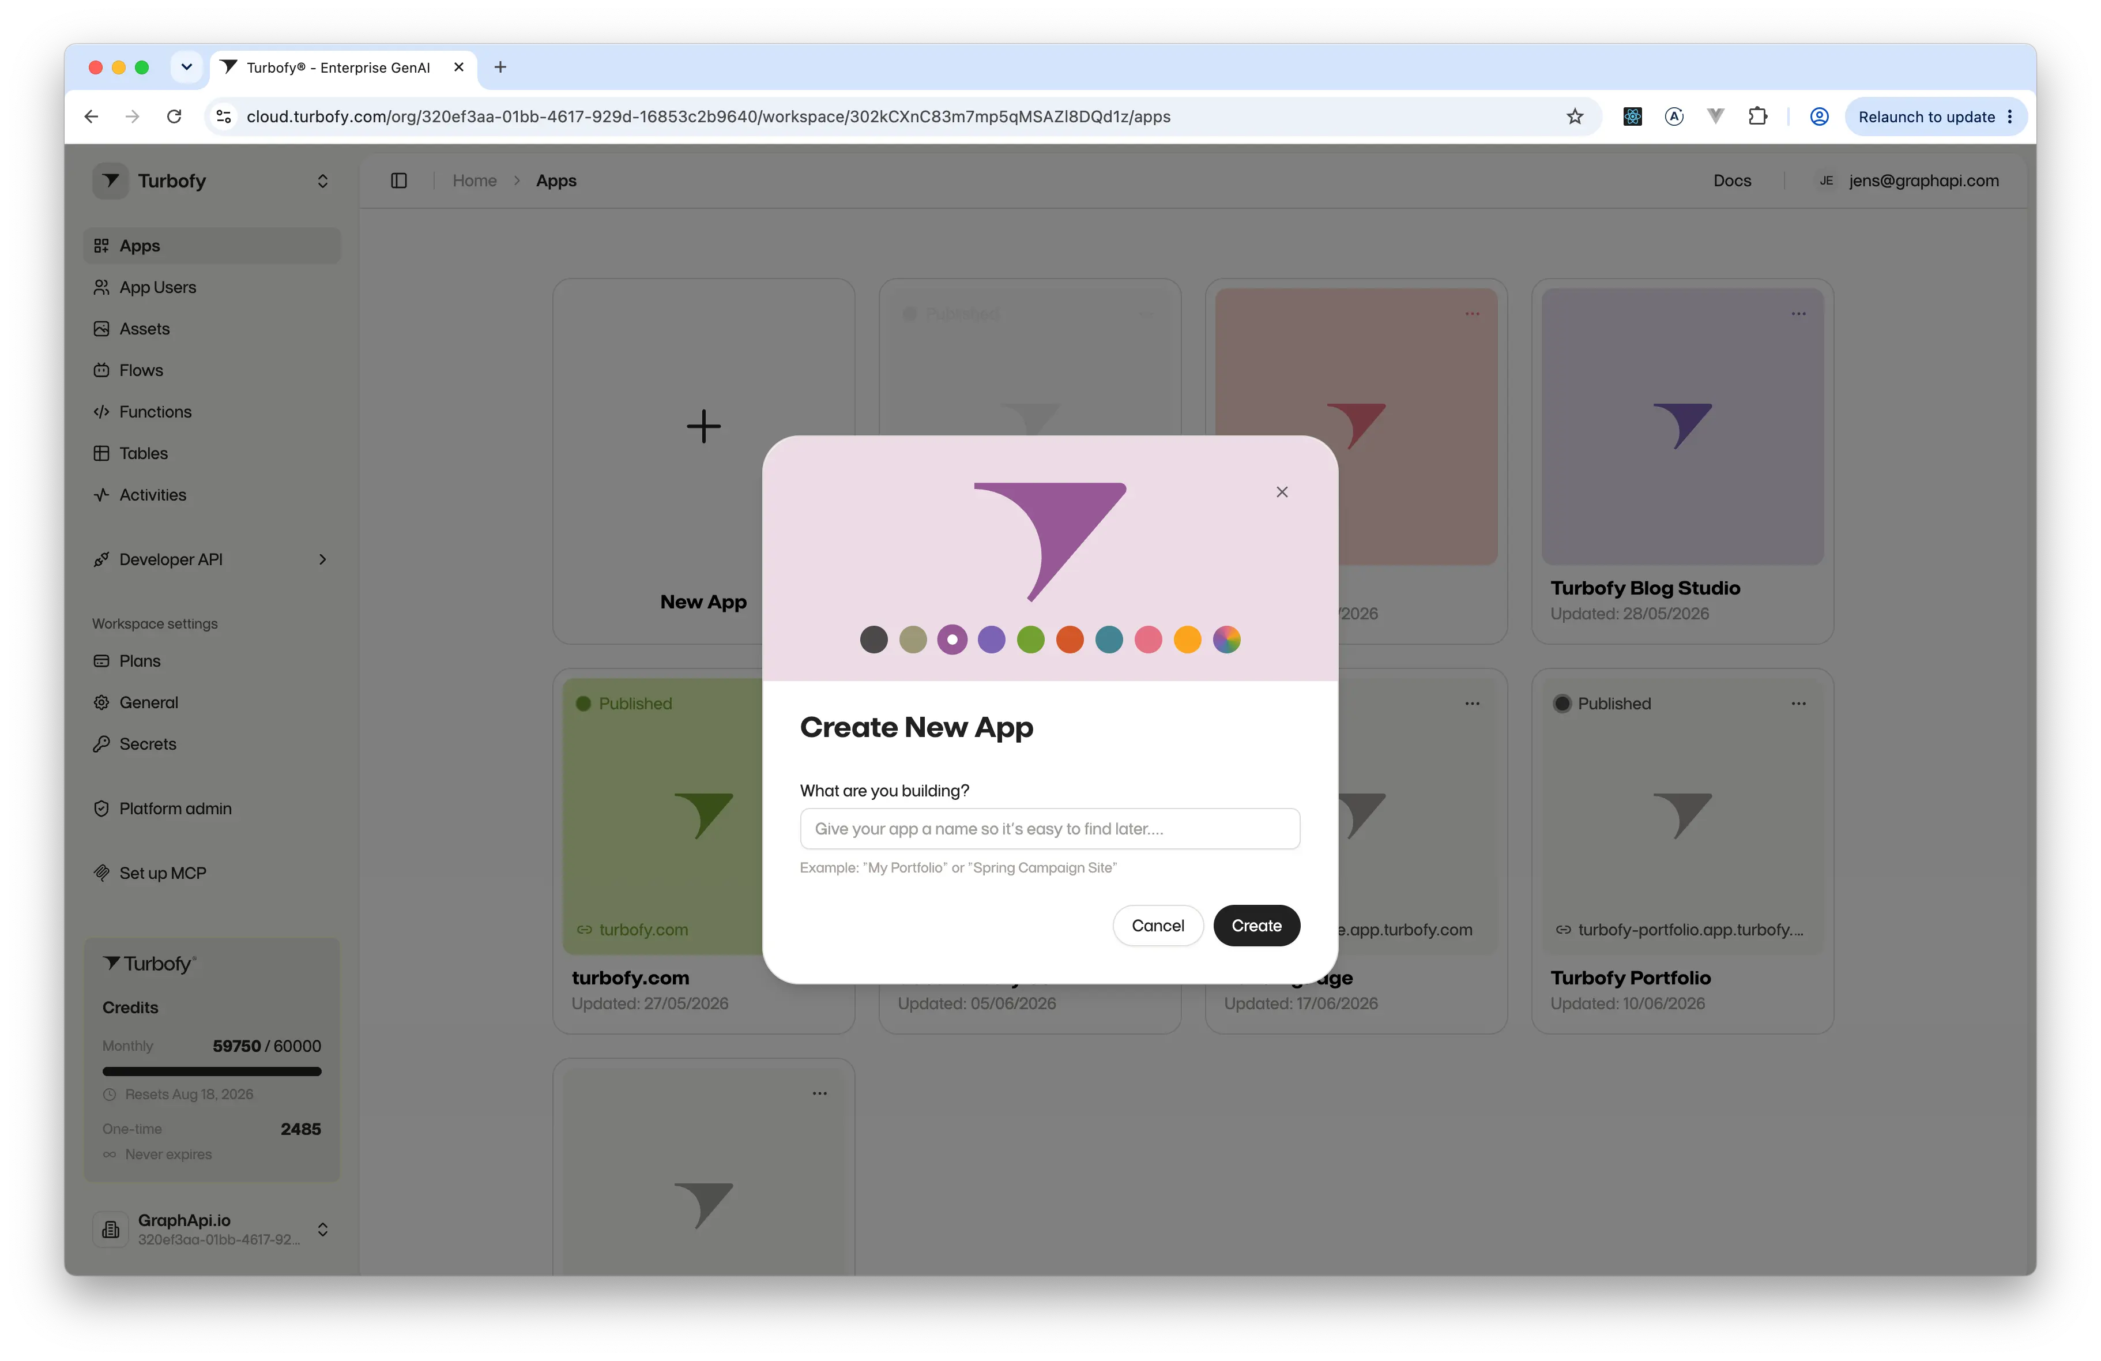Open options menu on app card below red card

click(1473, 704)
